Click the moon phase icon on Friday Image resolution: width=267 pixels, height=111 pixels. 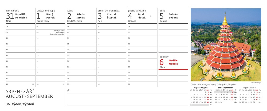point(151,16)
